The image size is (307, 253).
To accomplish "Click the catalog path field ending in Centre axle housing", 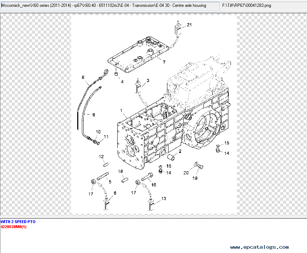I will pyautogui.click(x=110, y=6).
